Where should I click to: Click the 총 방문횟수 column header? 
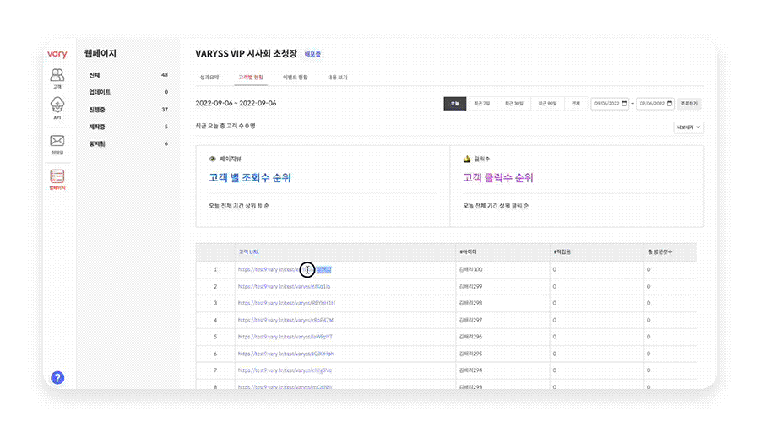660,251
